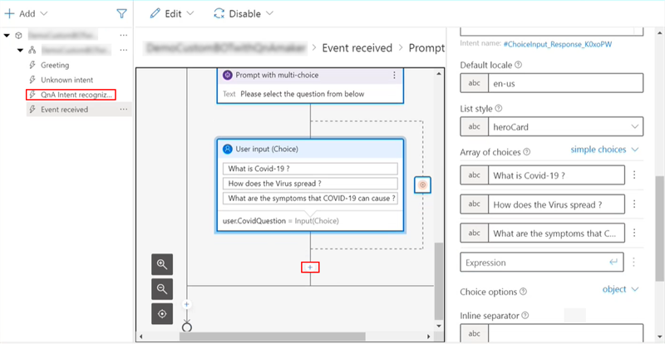Select the Event received trigger
The width and height of the screenshot is (665, 344).
(x=65, y=110)
